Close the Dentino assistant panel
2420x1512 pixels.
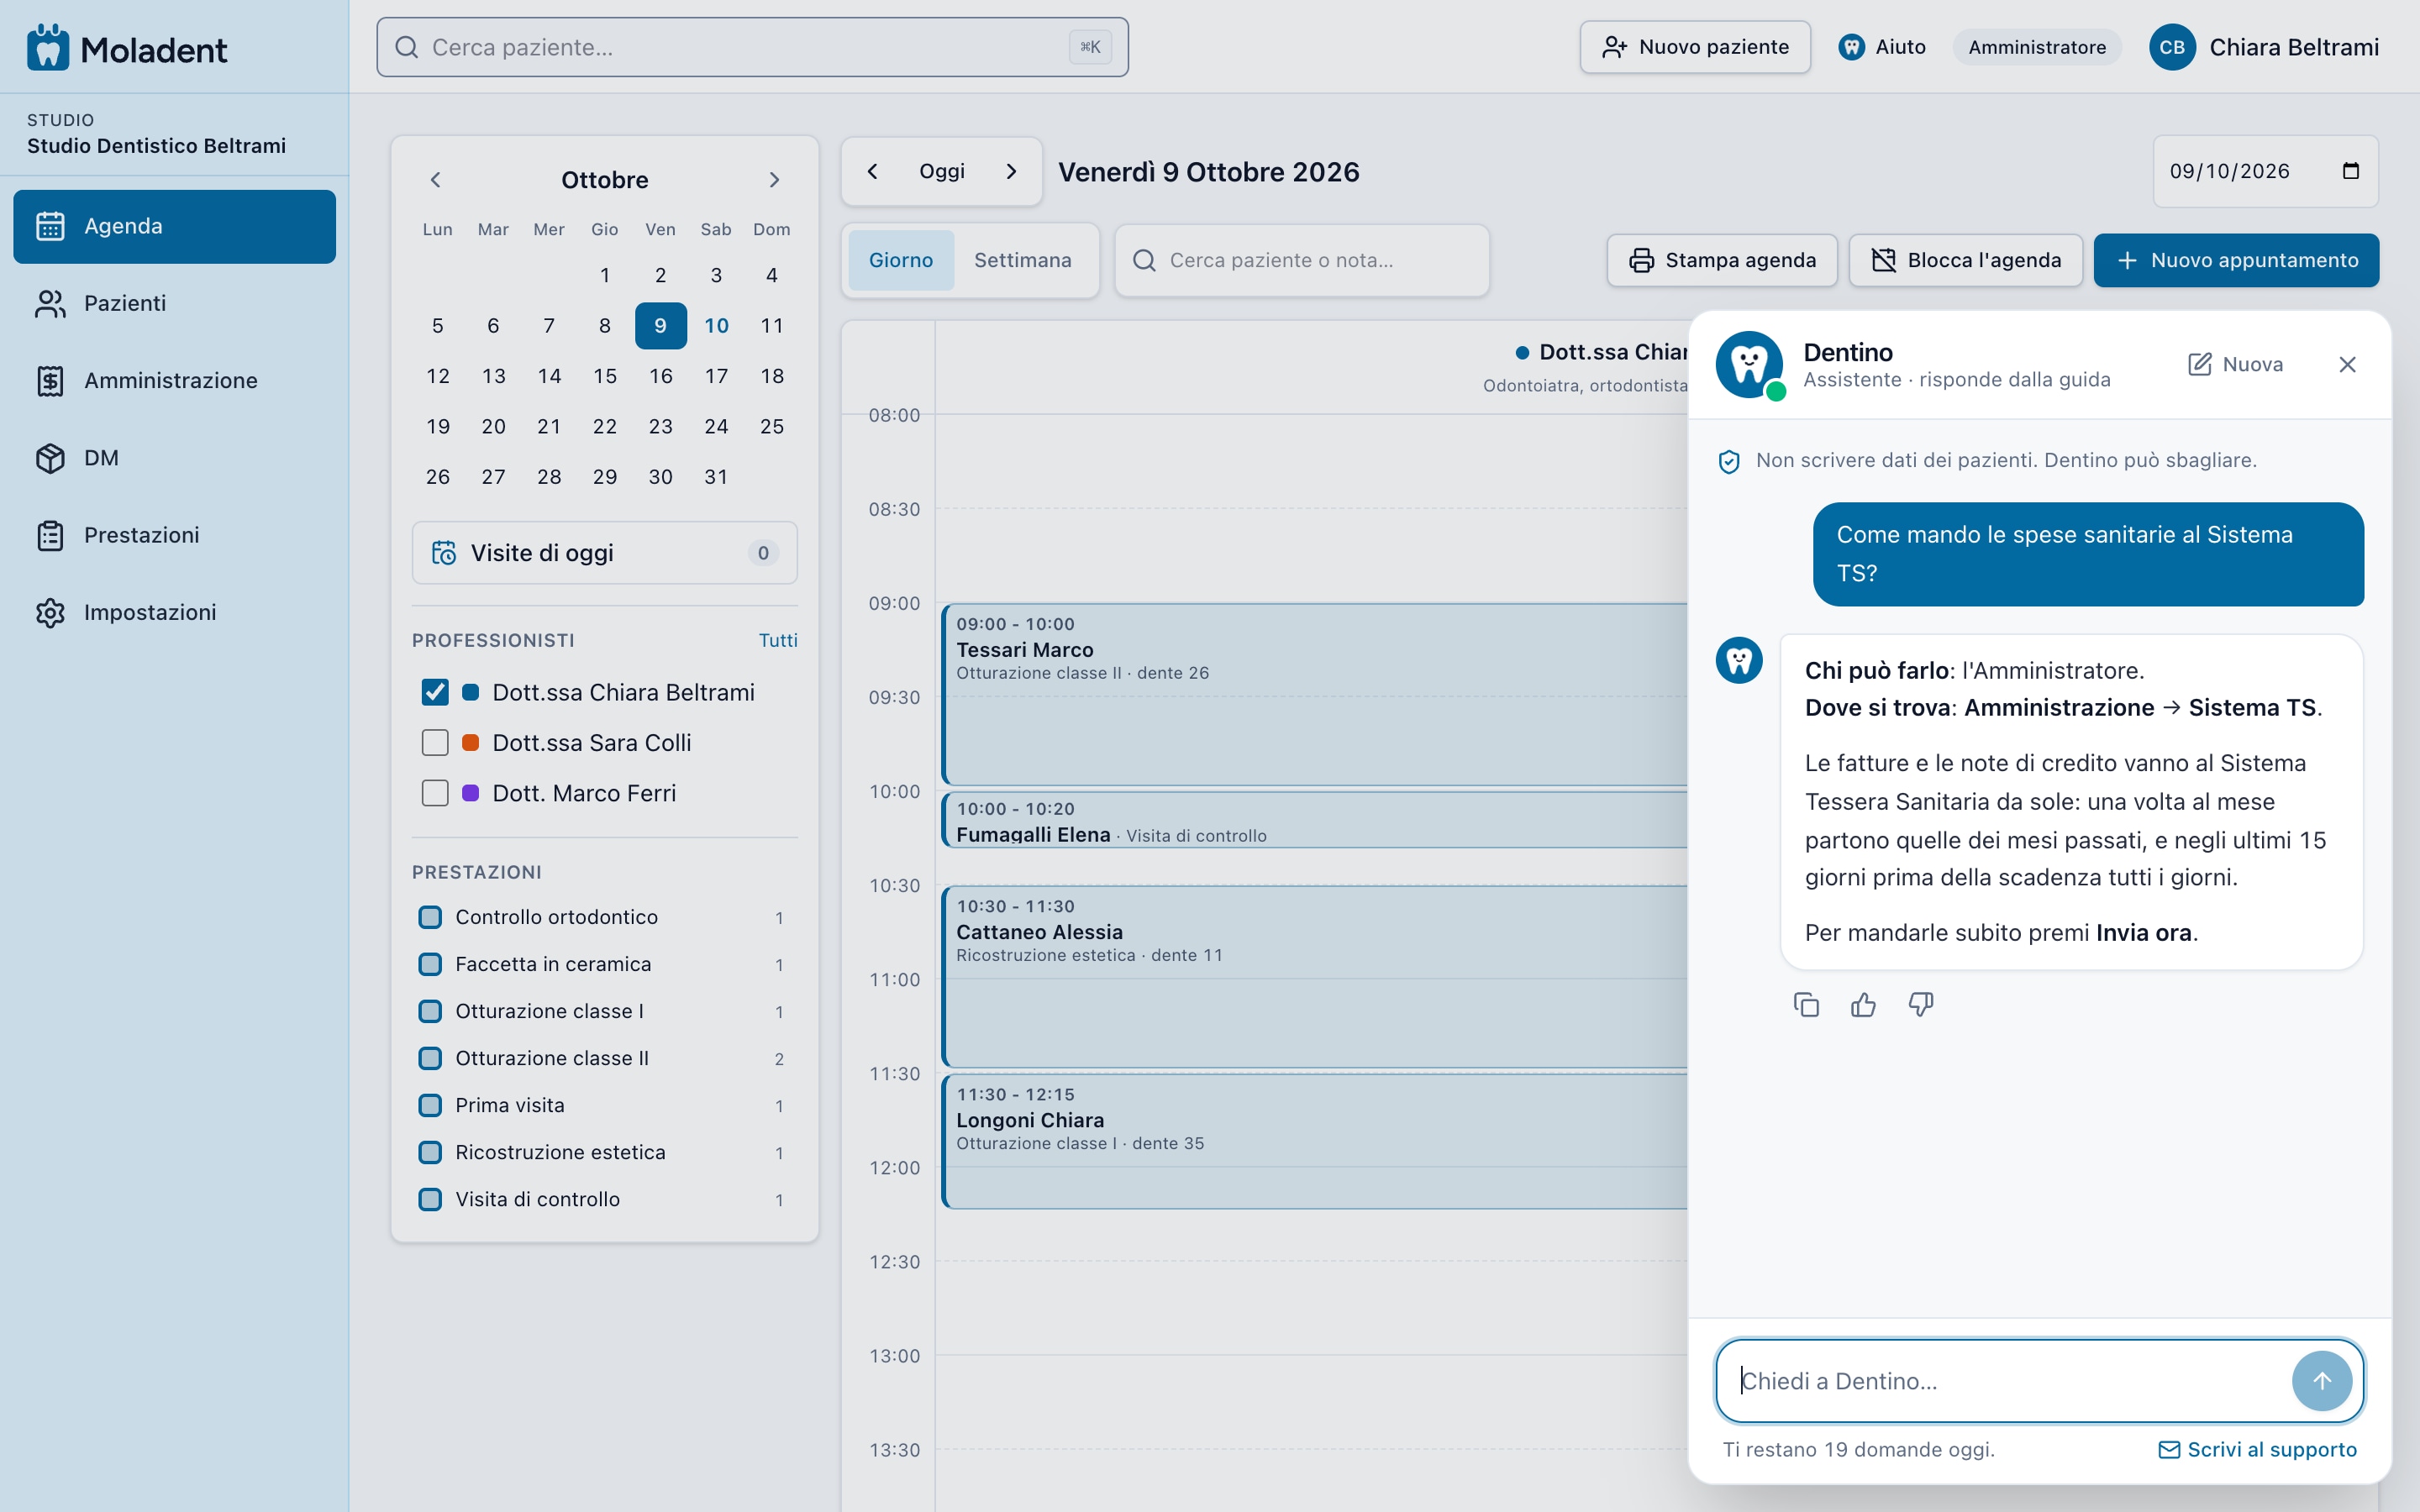[x=2347, y=365]
